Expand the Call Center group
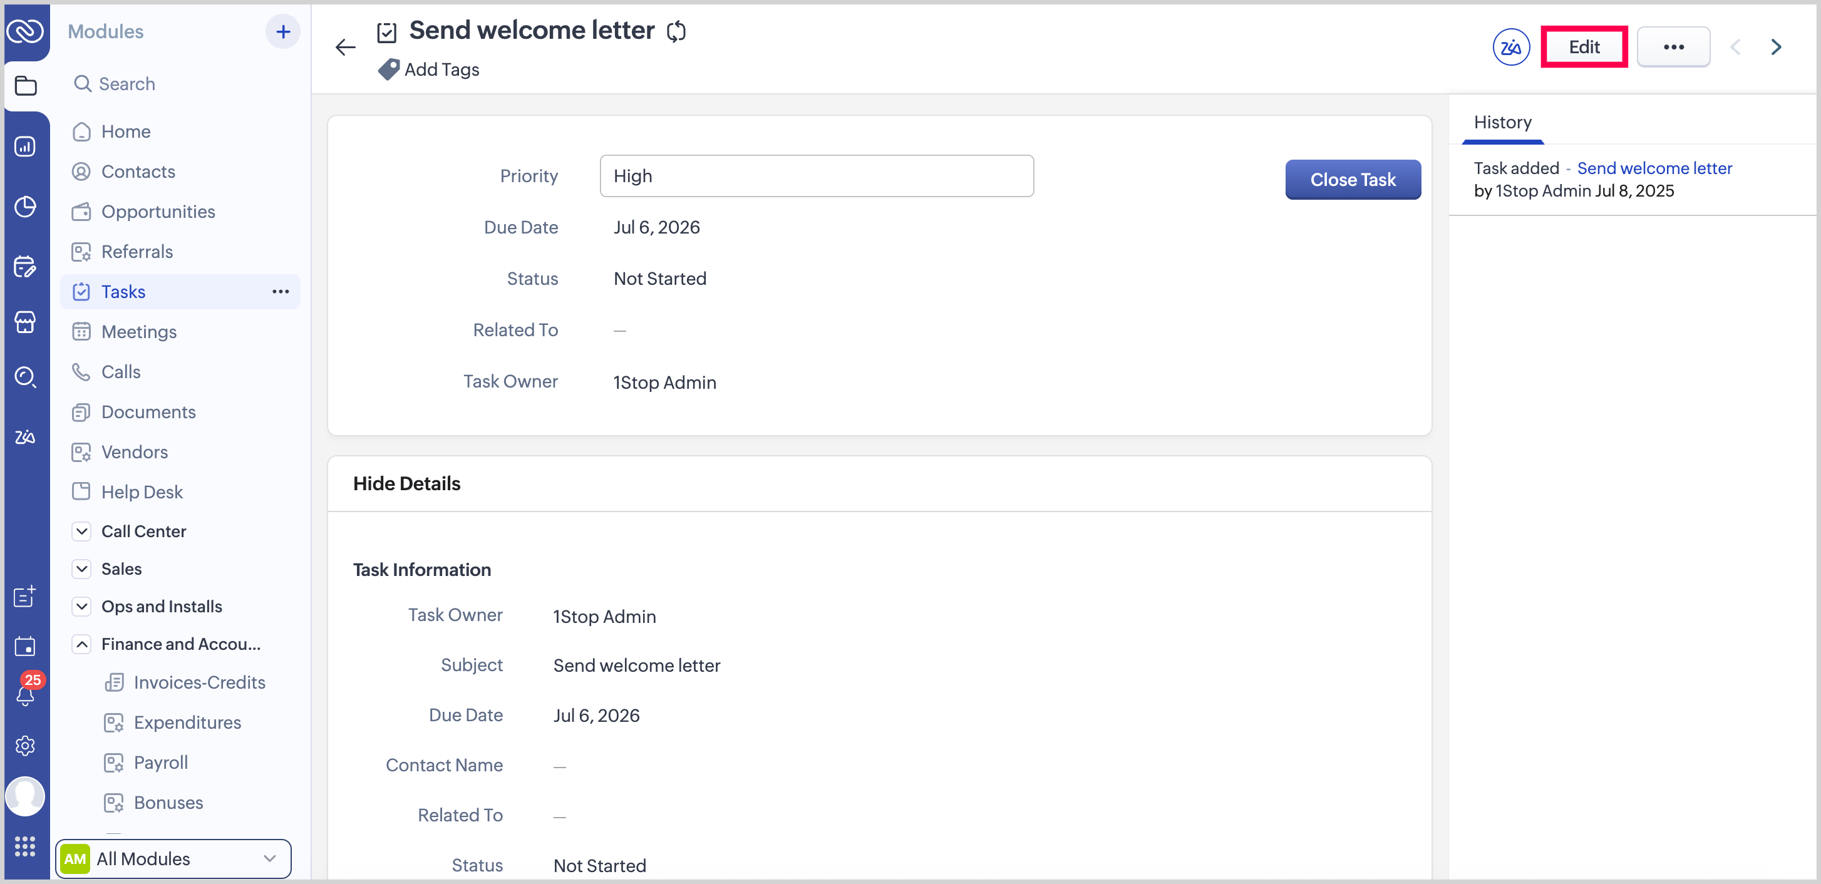1821x884 pixels. coord(82,532)
